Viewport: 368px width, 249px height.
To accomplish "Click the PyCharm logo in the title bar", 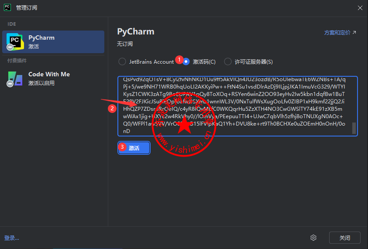I will (7, 7).
